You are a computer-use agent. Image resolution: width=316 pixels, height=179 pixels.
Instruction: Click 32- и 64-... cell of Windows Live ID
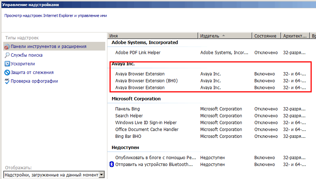(x=294, y=123)
